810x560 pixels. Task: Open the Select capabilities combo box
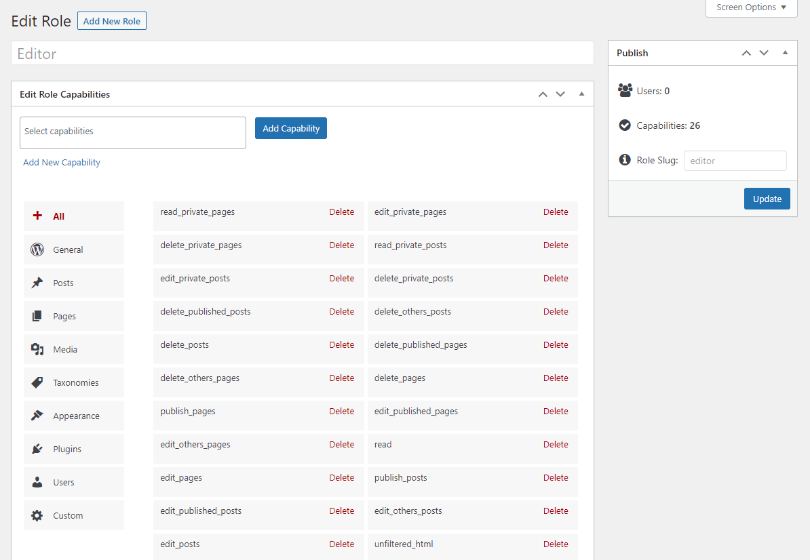(133, 133)
